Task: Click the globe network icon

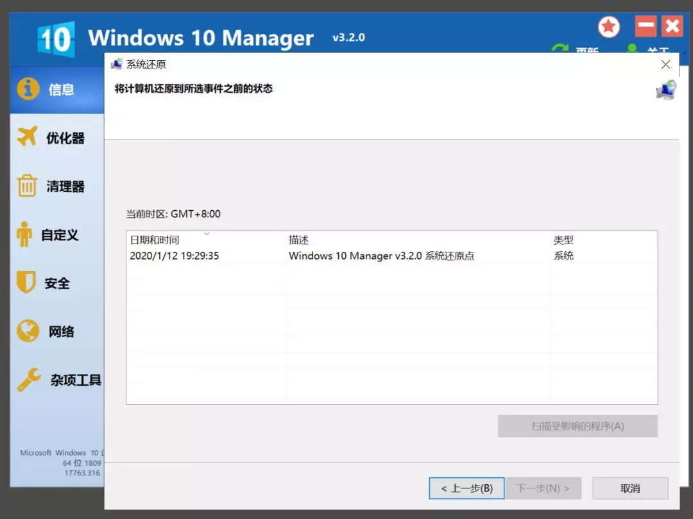Action: pos(28,331)
